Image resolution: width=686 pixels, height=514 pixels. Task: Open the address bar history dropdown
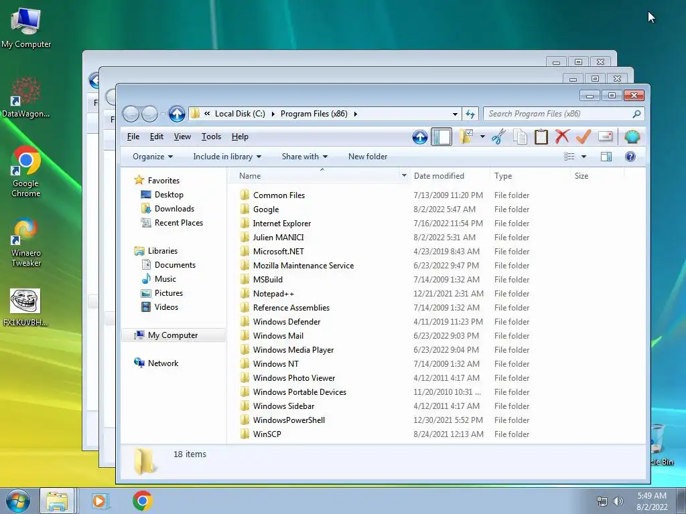click(455, 114)
